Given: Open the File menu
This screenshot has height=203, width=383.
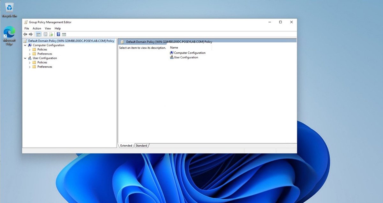Looking at the screenshot, I should coord(27,28).
